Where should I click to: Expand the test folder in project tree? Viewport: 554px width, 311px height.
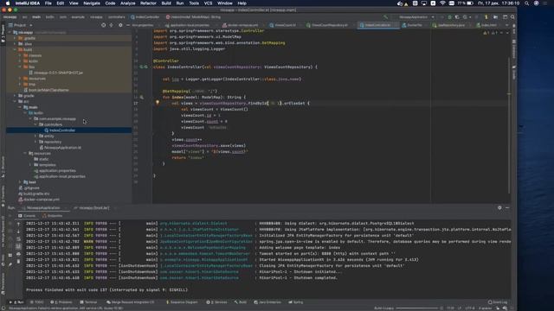pos(20,182)
